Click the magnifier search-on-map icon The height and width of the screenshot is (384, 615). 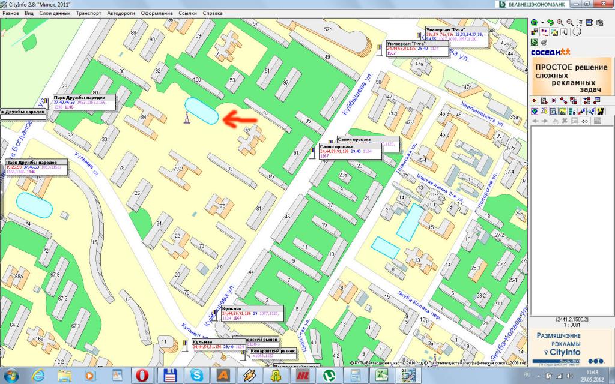tap(553, 111)
